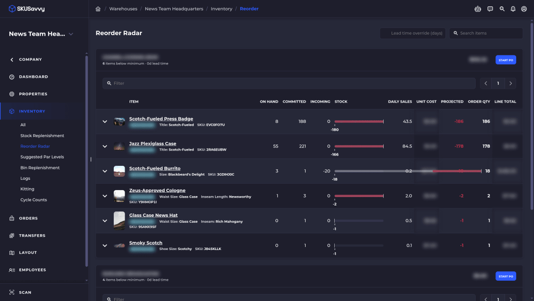Go to next page in first table

pos(510,83)
